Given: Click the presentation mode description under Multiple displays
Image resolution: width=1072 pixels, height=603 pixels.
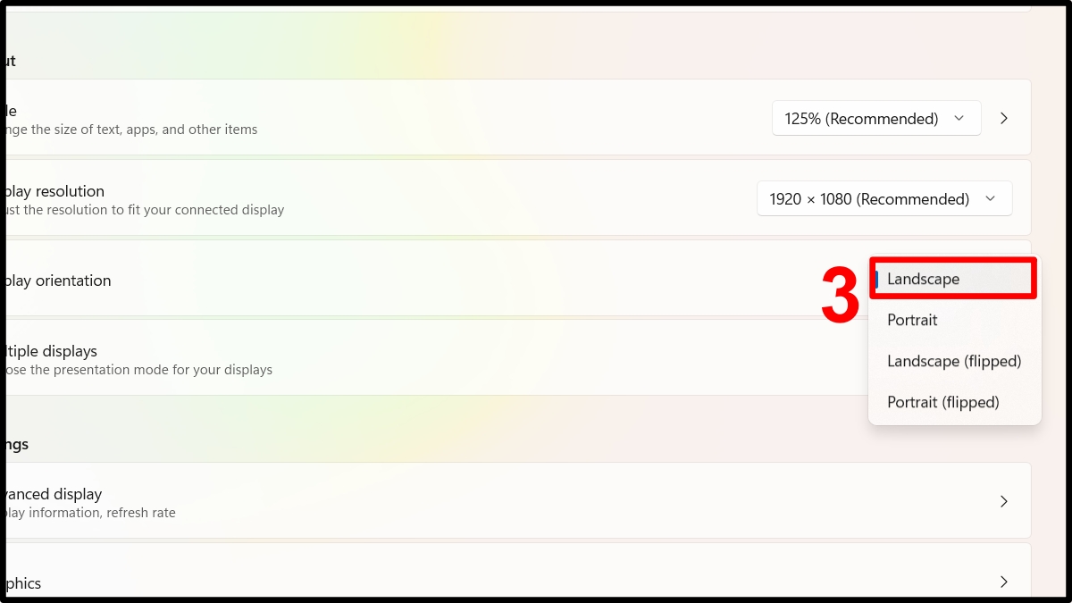Looking at the screenshot, I should 139,370.
